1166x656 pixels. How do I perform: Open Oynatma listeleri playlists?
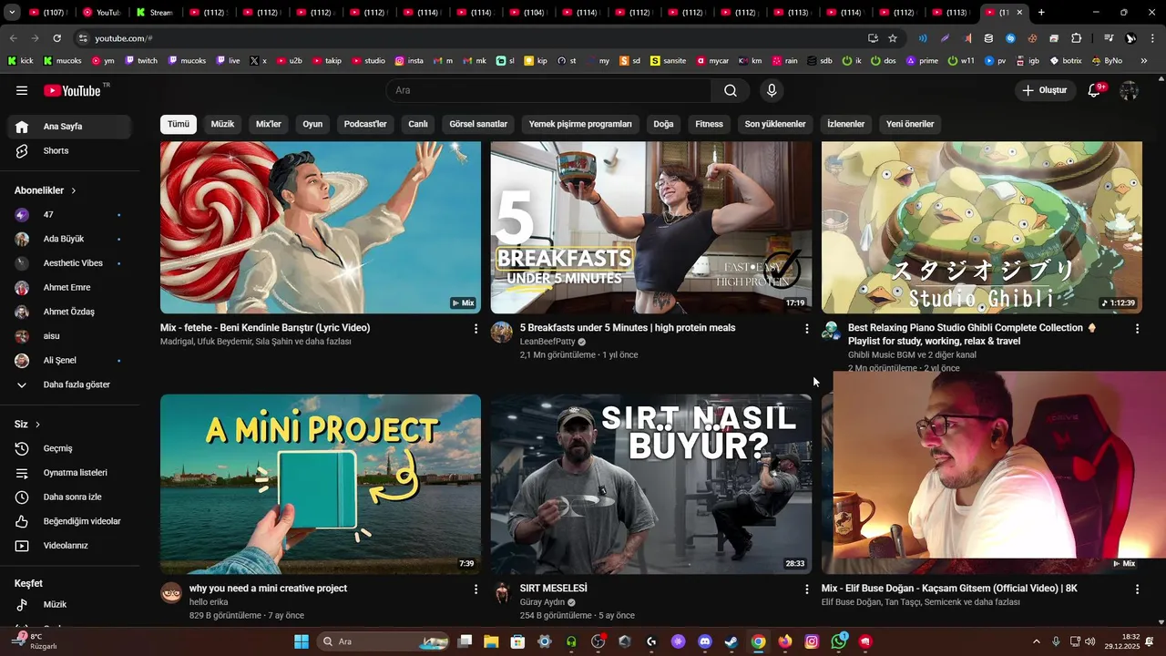pyautogui.click(x=71, y=473)
